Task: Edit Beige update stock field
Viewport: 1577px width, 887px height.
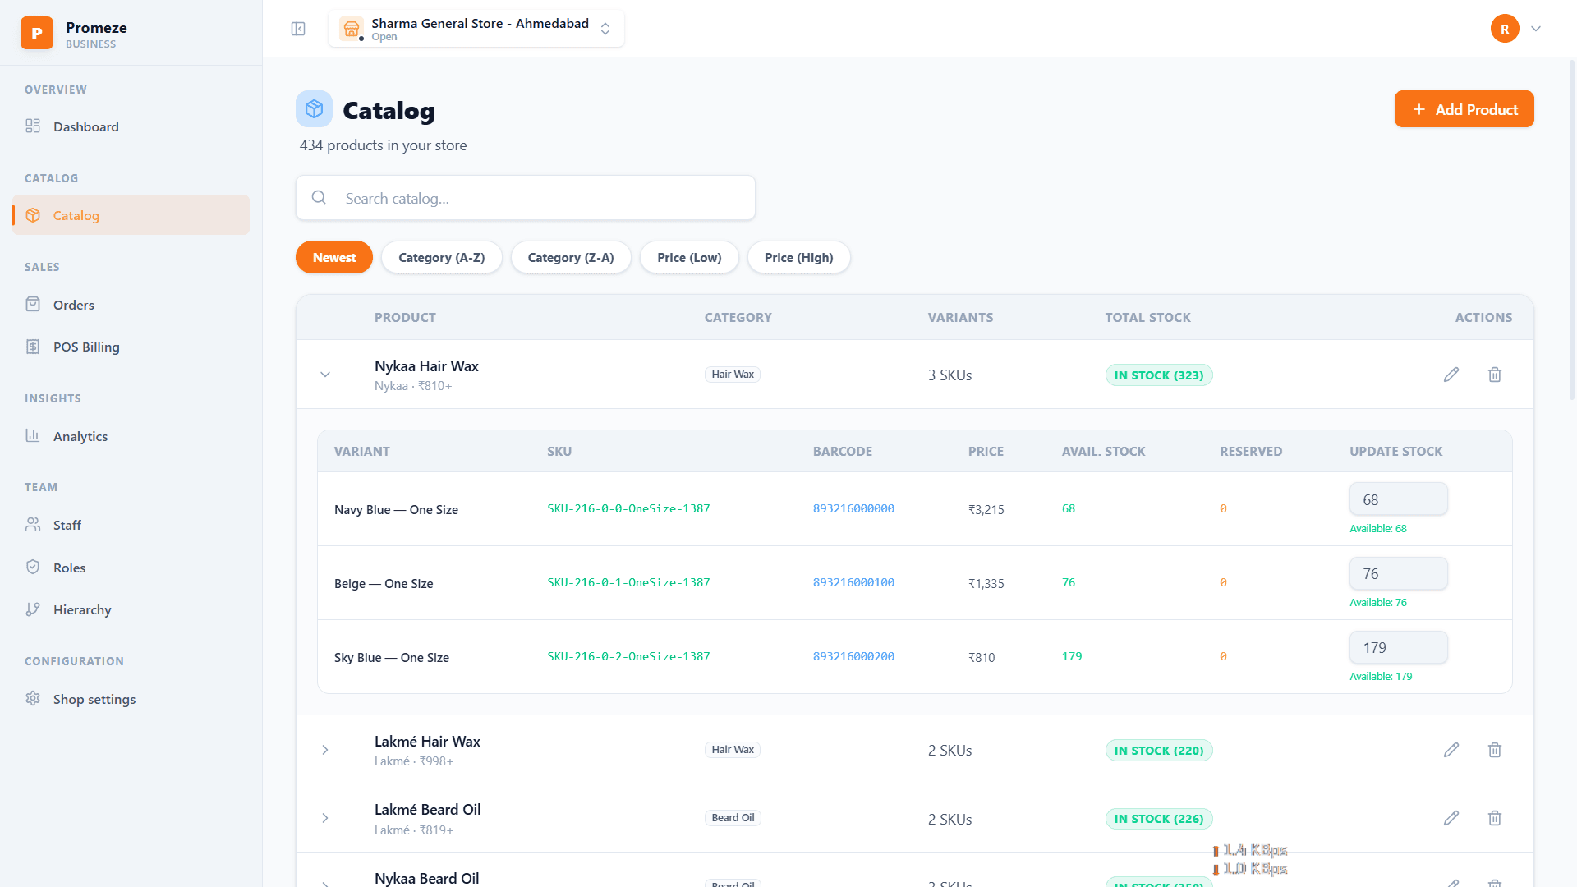Action: click(1398, 573)
